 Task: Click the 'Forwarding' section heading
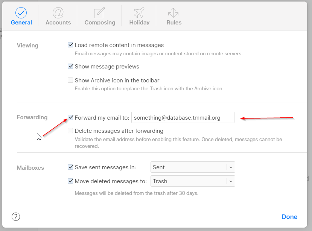tap(32, 117)
